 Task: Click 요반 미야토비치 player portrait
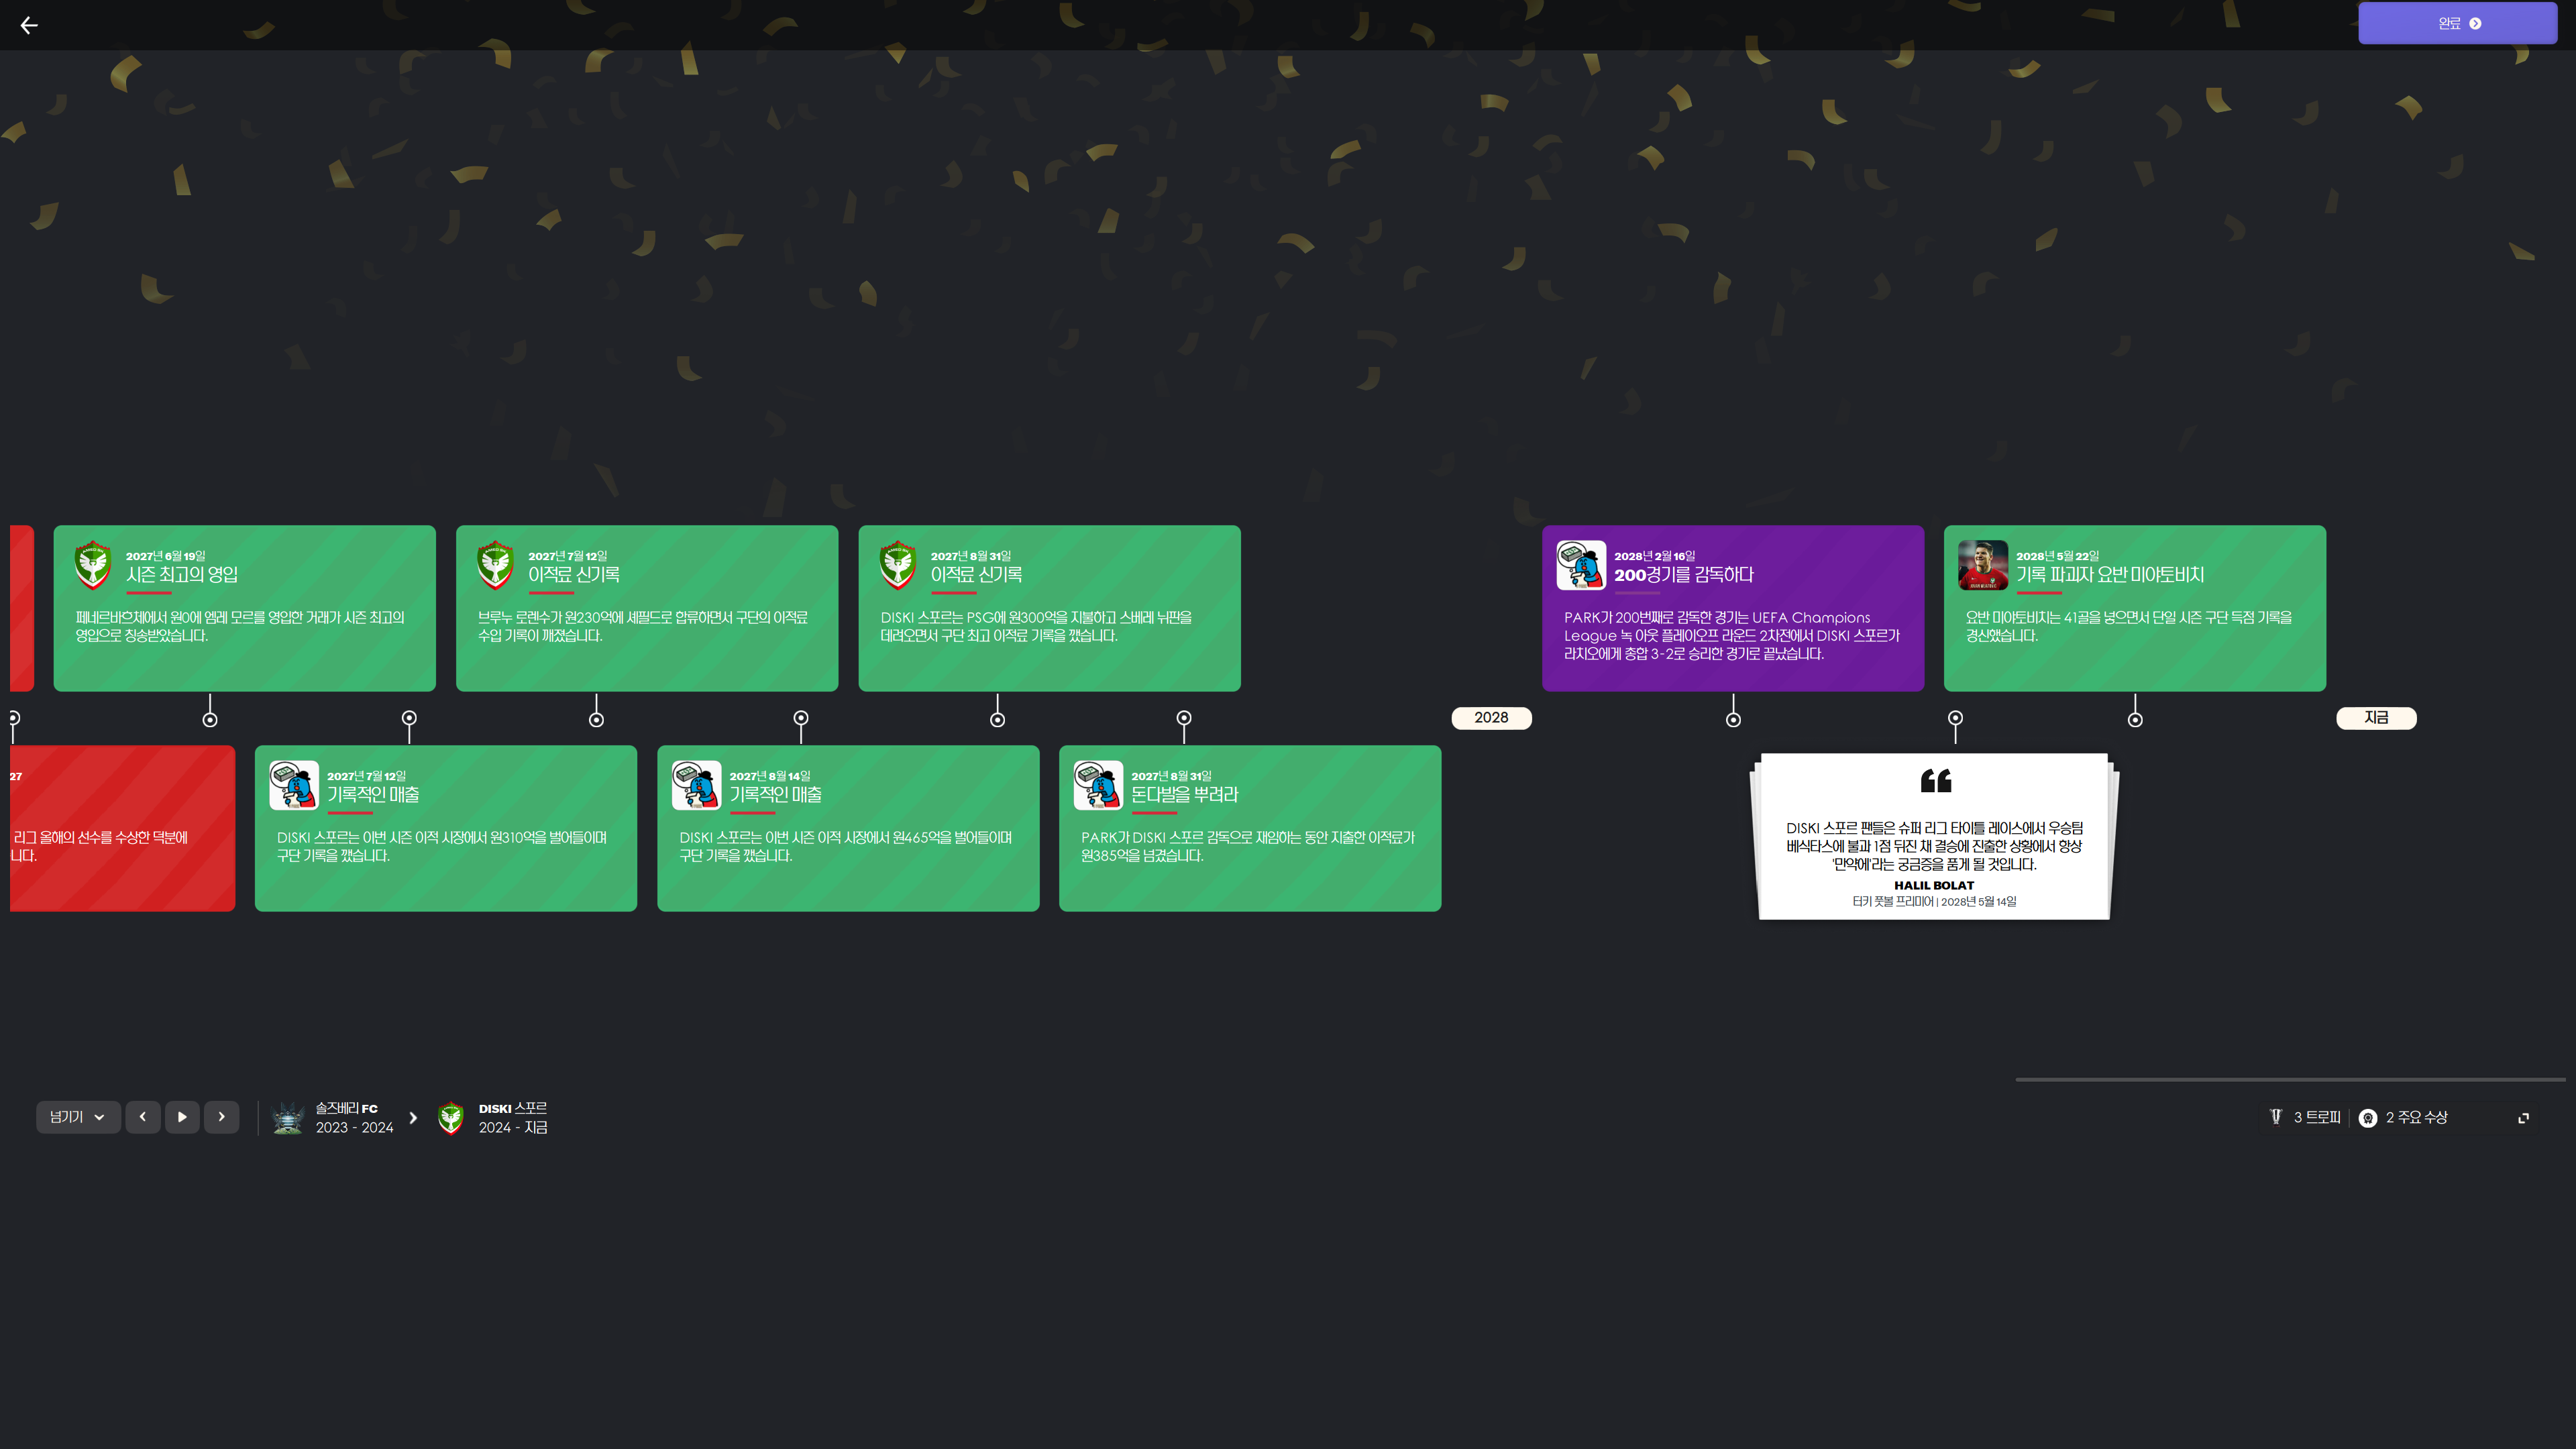(x=1982, y=565)
